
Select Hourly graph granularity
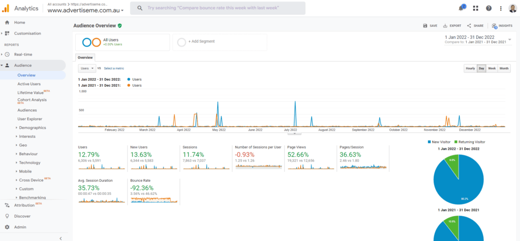tap(470, 68)
